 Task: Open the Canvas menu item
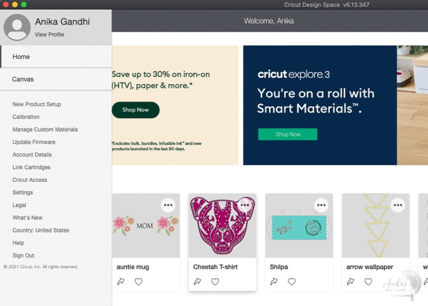[x=23, y=80]
